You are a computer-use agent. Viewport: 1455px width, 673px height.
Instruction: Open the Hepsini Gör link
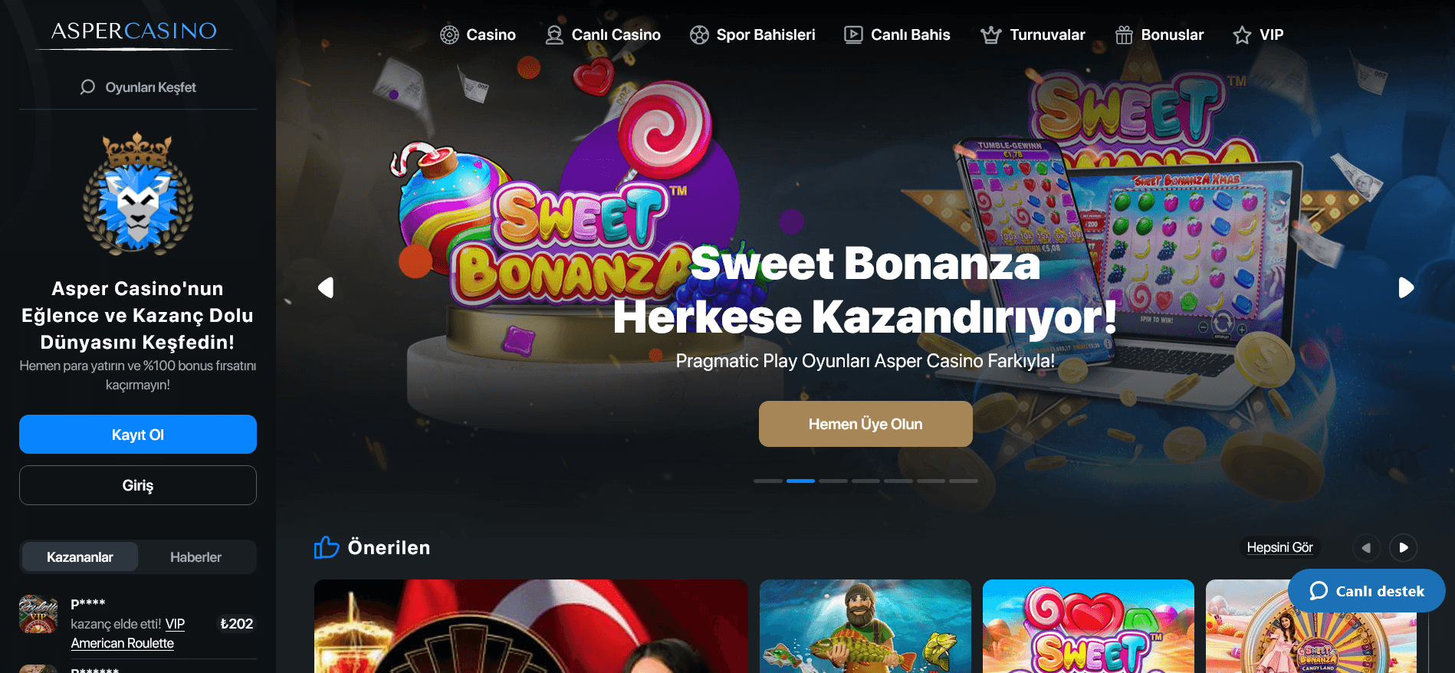[1279, 547]
